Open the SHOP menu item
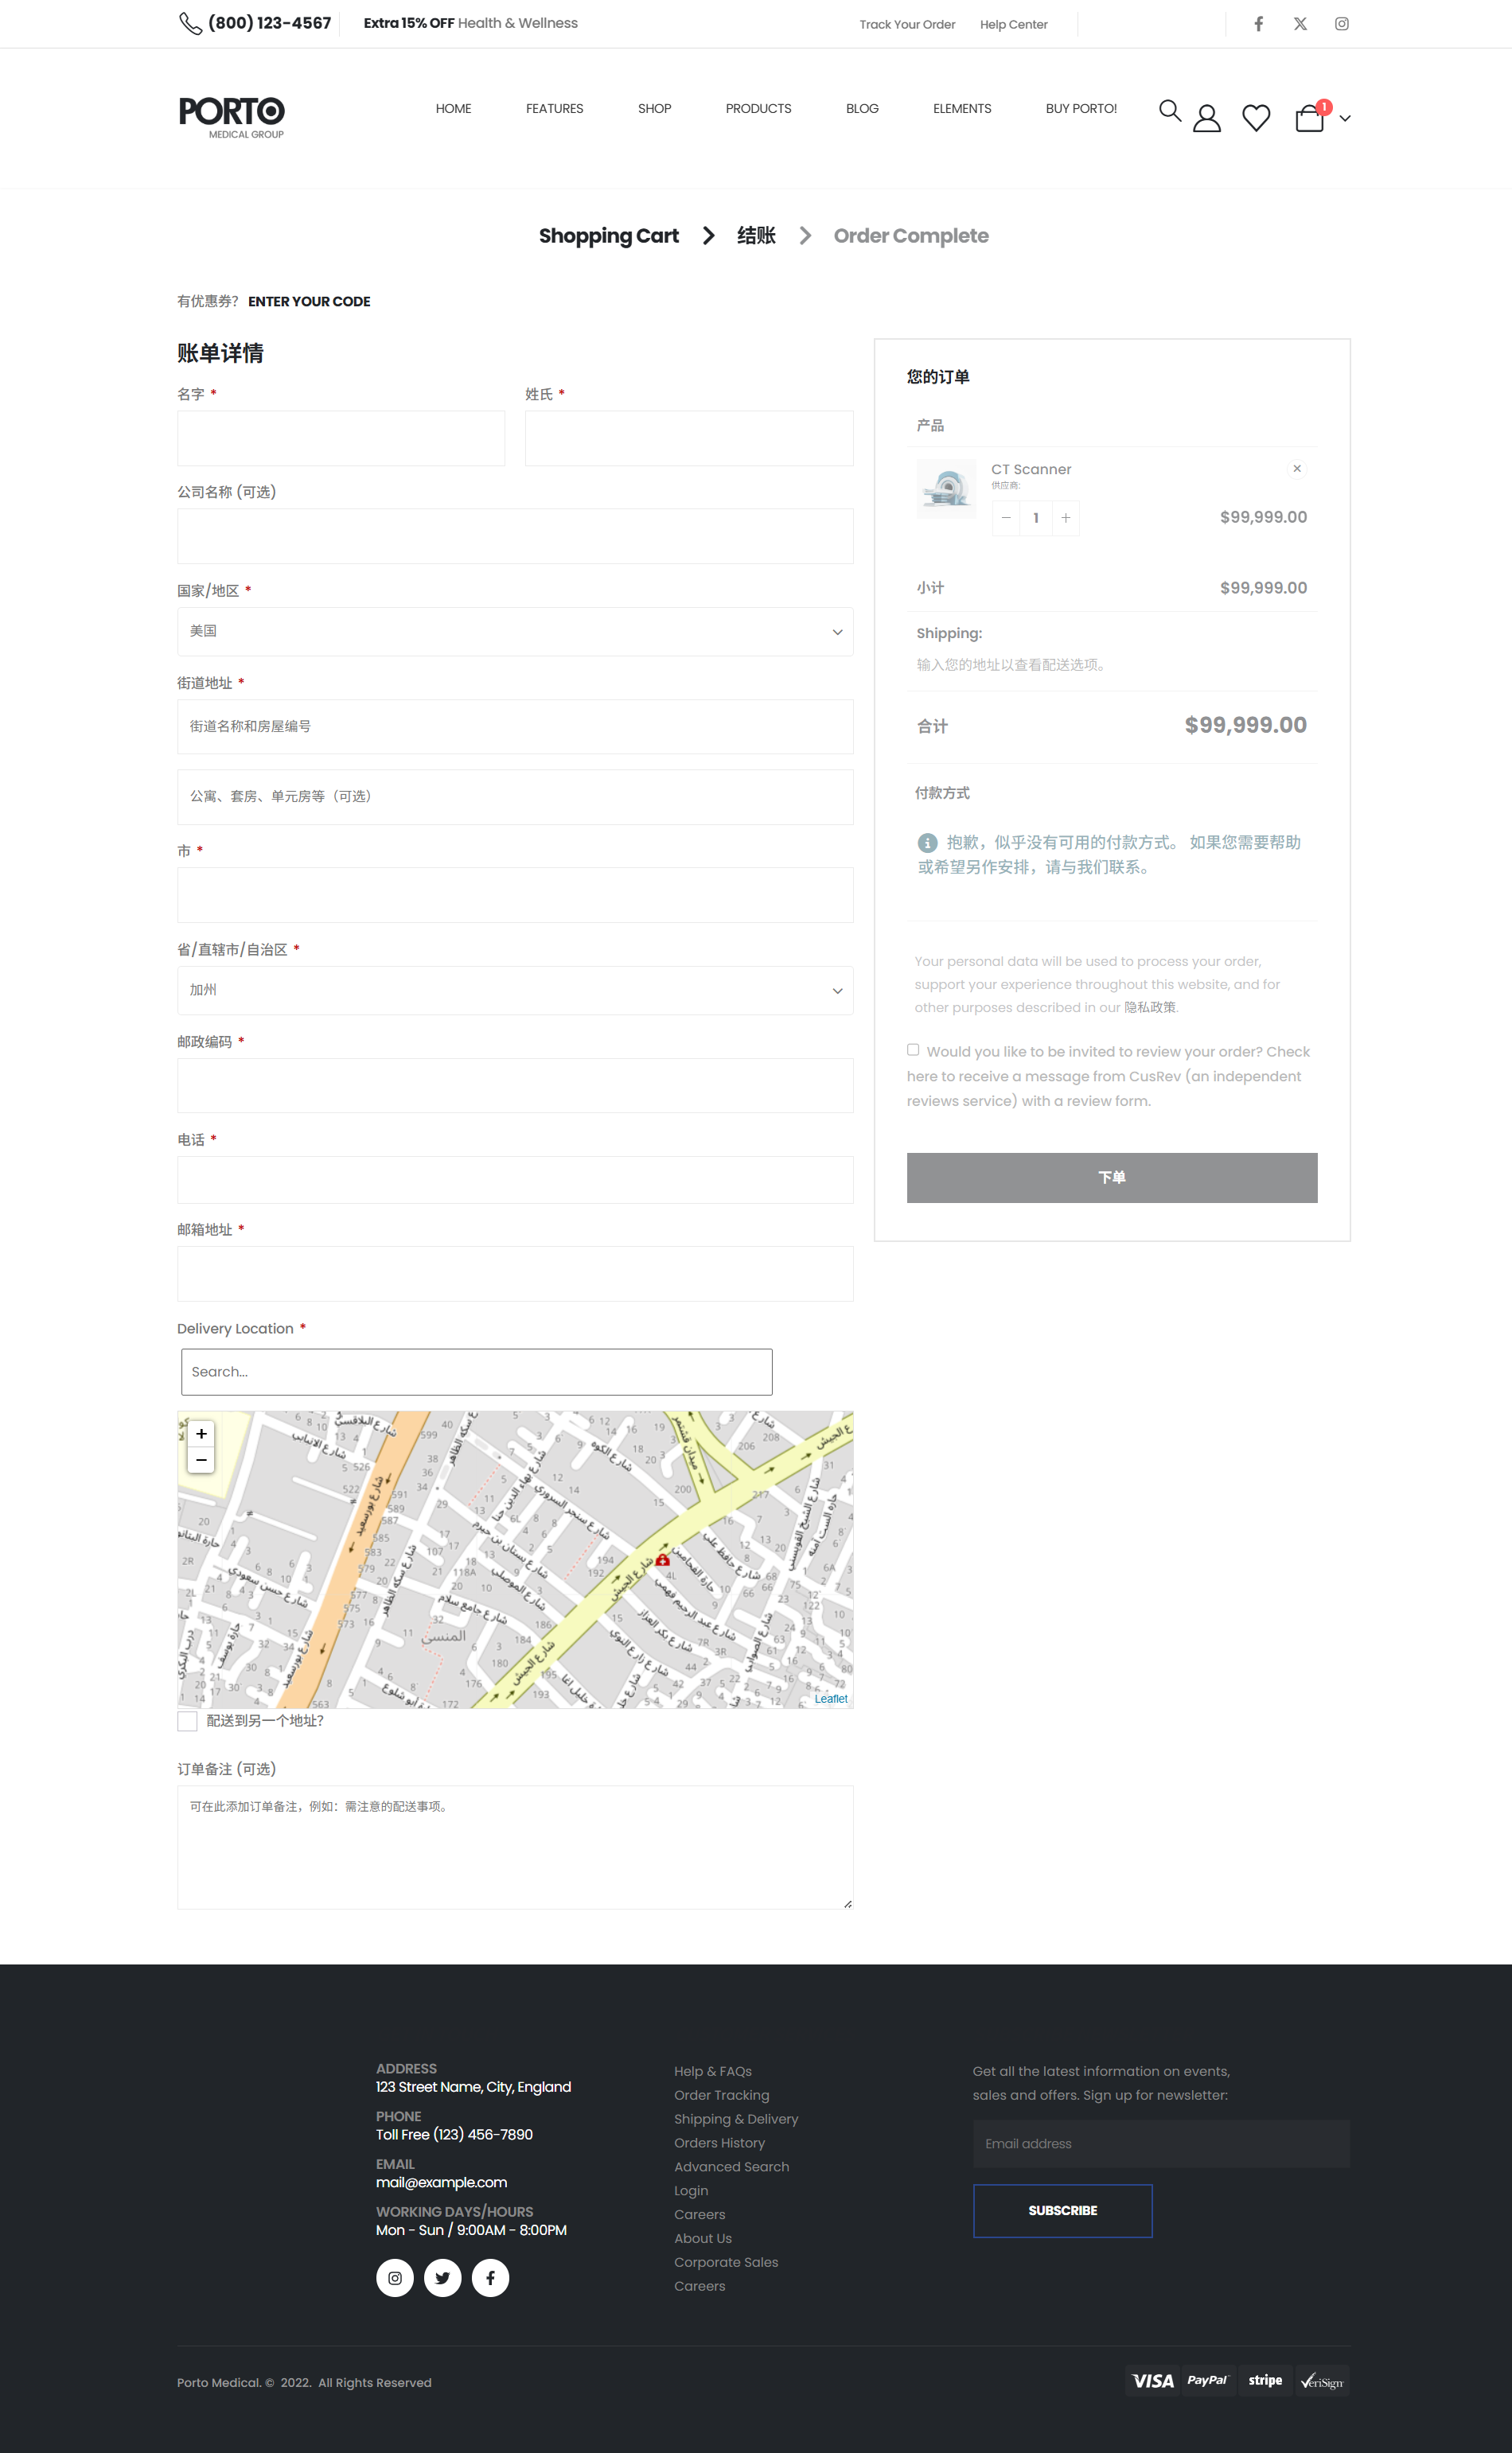Viewport: 1512px width, 2453px height. coord(654,109)
